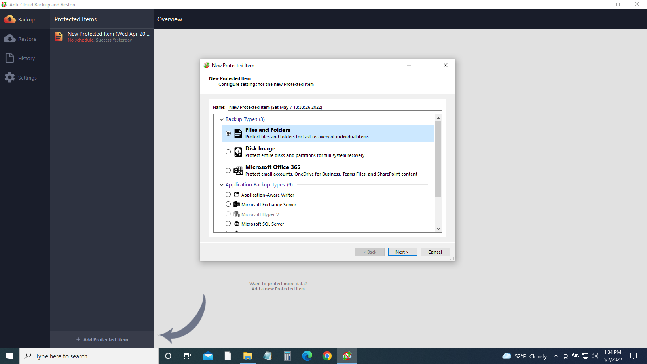Click the Files and Folders document icon
The width and height of the screenshot is (647, 364).
coord(238,133)
